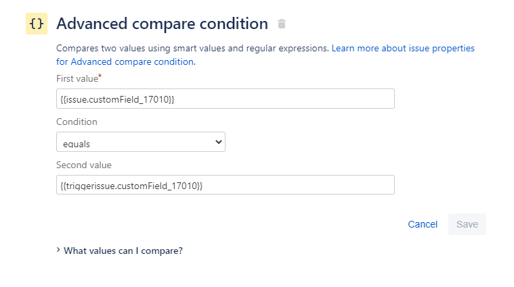Delete the condition using the trash icon
Screen dimensions: 514x287
(282, 24)
